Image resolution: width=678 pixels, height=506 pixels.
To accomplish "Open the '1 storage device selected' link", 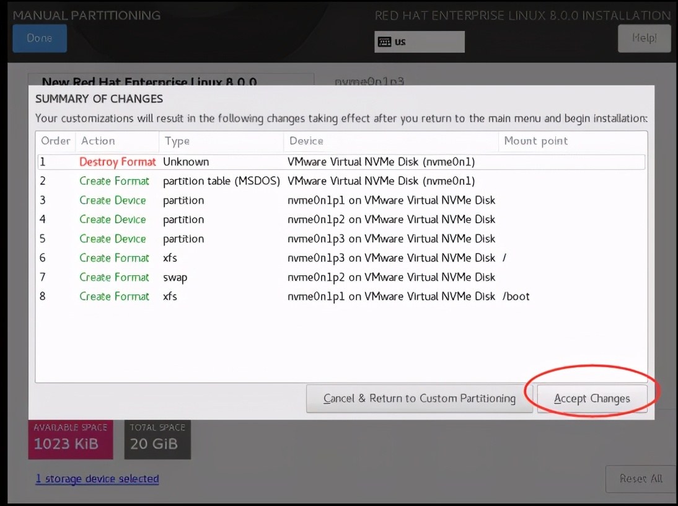I will (x=97, y=479).
